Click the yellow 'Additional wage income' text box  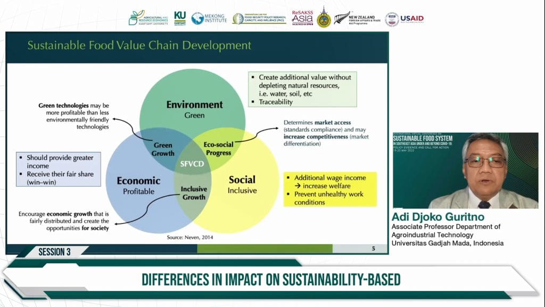[329, 189]
